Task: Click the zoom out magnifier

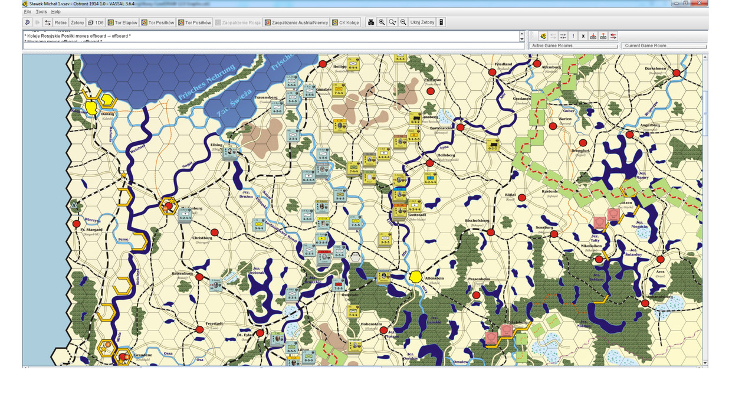Action: click(x=403, y=22)
